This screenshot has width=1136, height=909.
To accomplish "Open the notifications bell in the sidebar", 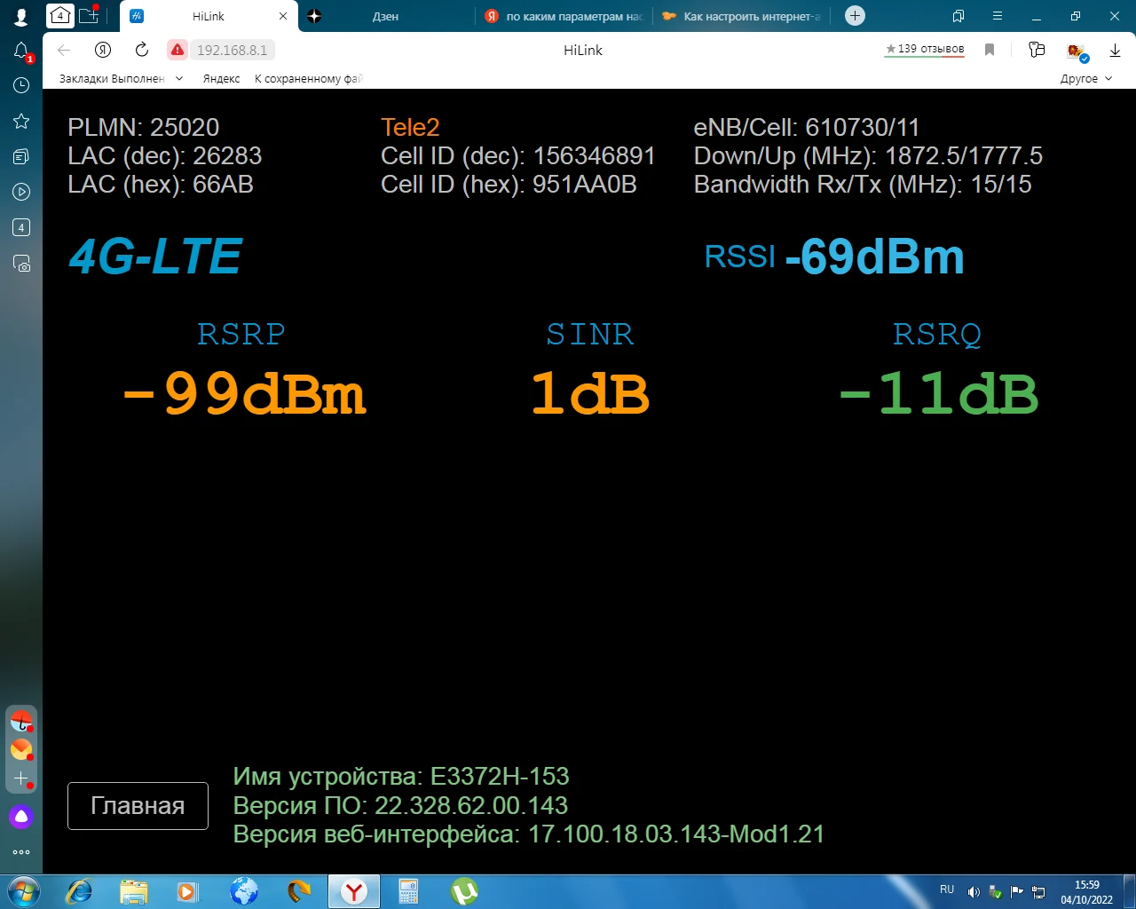I will 21,51.
